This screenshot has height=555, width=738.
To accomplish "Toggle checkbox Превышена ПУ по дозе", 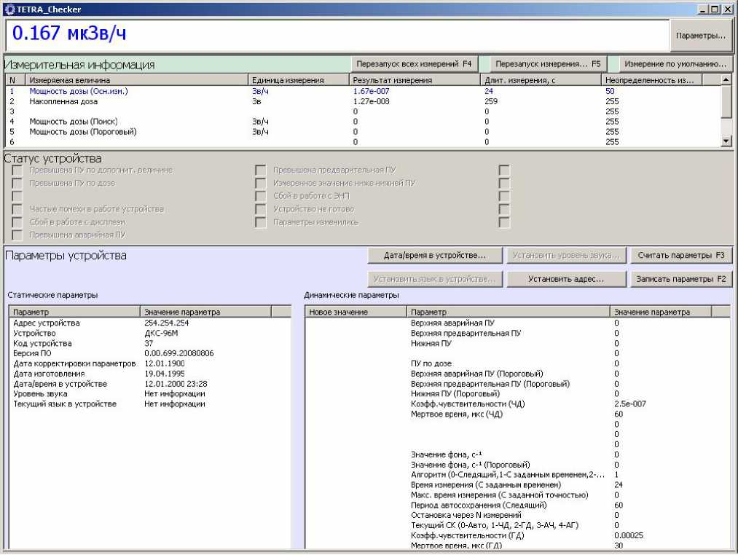I will [17, 183].
